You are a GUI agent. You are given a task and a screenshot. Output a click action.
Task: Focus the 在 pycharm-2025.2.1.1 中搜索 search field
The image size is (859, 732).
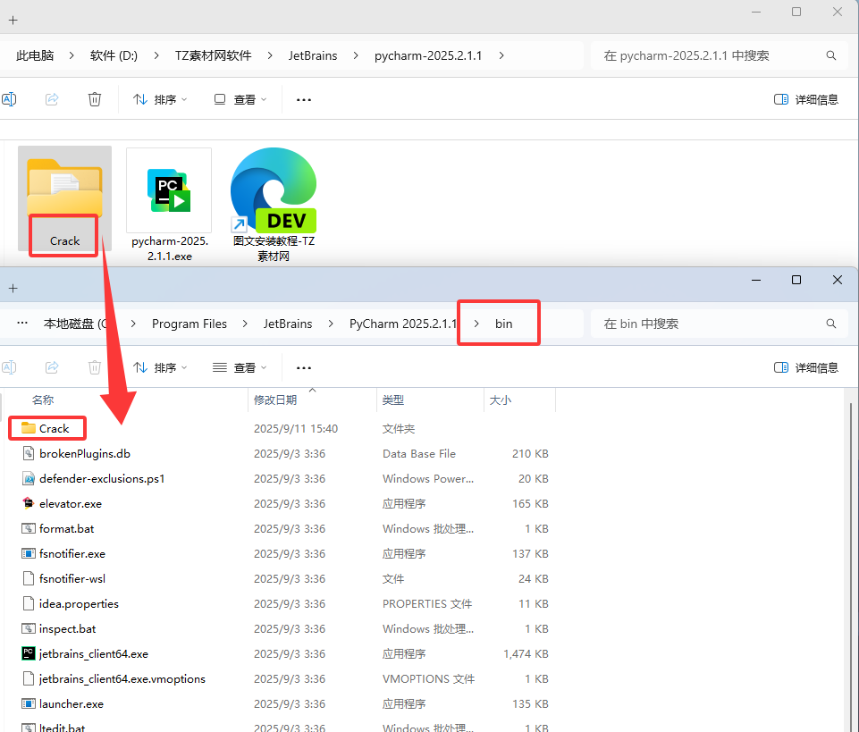pos(720,55)
